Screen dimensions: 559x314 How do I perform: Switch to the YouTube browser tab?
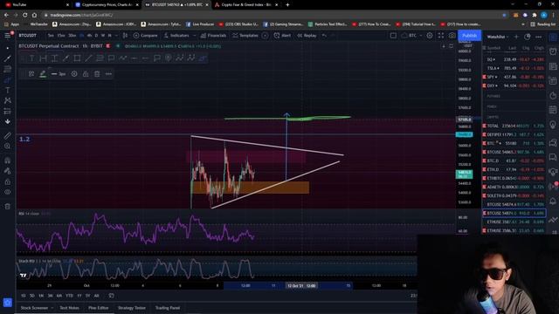37,5
